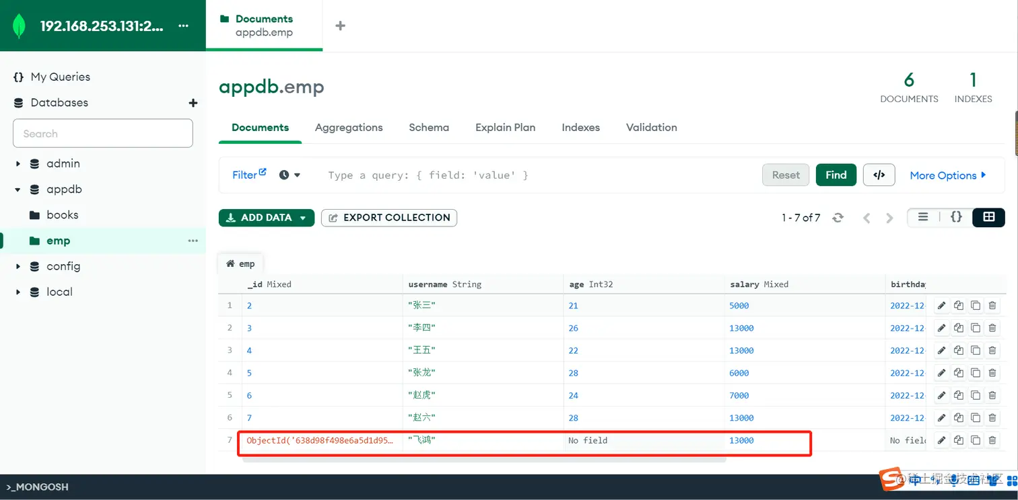1018x500 pixels.
Task: Delete the 赵虎 document
Action: click(992, 395)
